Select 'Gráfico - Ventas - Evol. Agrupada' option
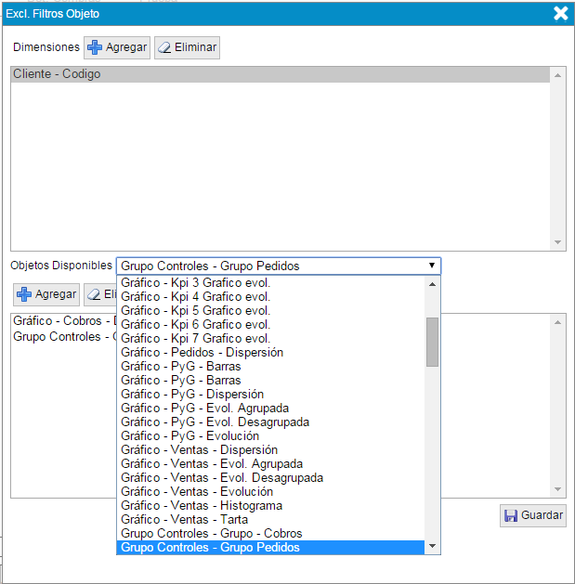 (x=212, y=464)
